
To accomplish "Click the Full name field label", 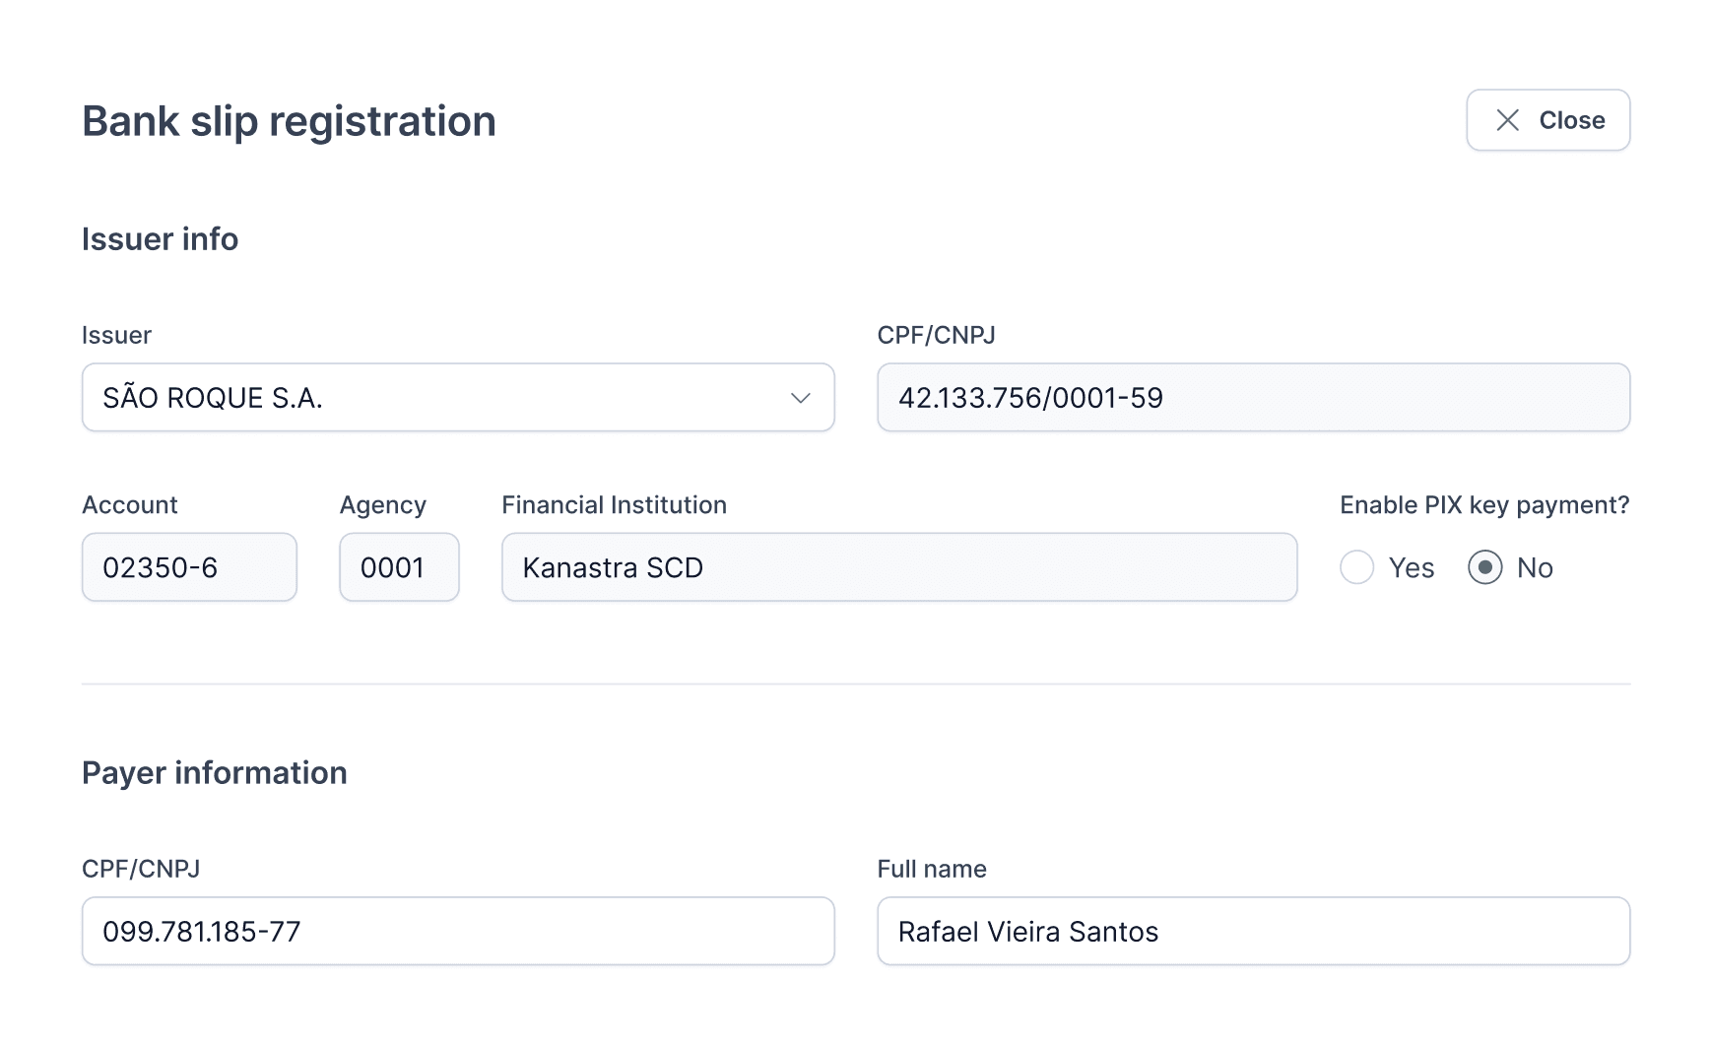I will pyautogui.click(x=932, y=869).
